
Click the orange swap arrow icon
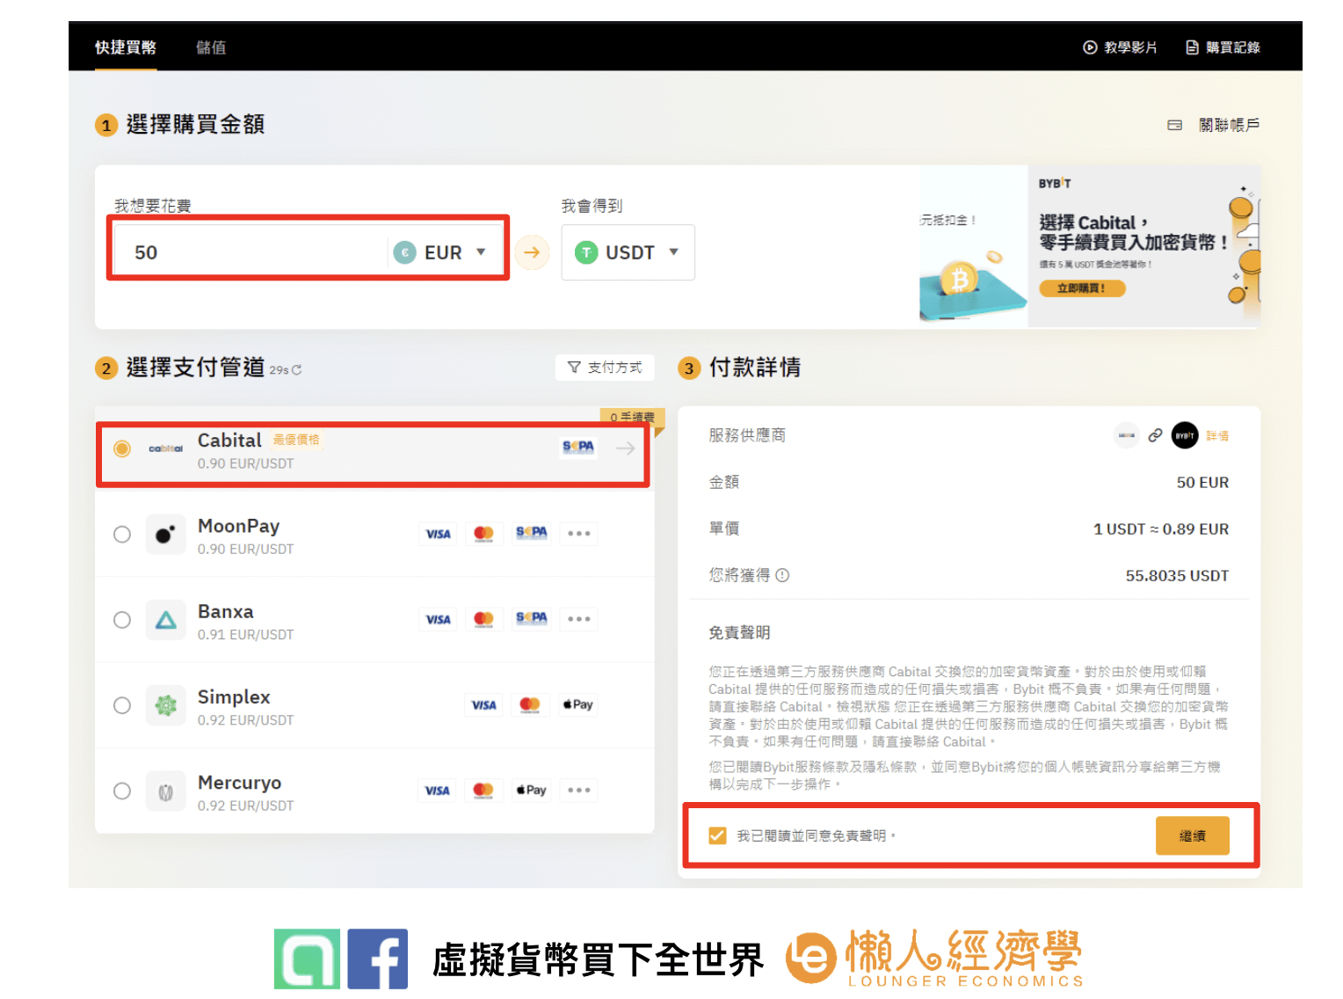(x=532, y=252)
